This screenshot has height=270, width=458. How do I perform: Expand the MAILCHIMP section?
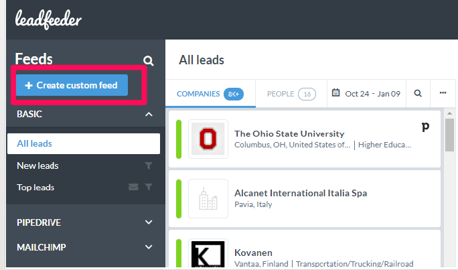tap(149, 247)
